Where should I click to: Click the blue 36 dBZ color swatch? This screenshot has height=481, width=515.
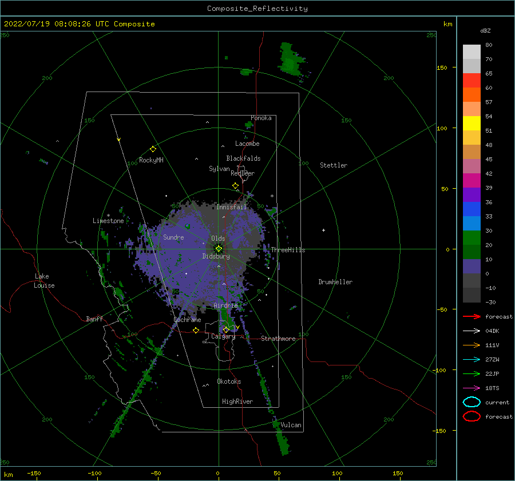472,209
